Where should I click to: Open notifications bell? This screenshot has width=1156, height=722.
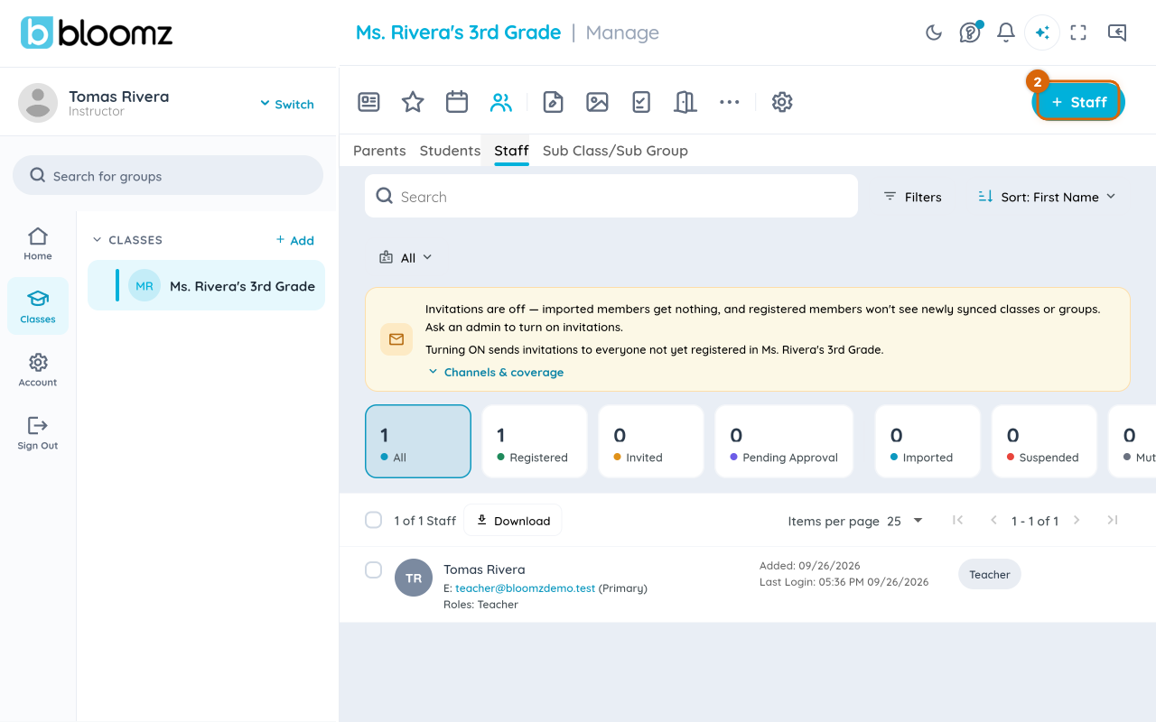pyautogui.click(x=1006, y=32)
